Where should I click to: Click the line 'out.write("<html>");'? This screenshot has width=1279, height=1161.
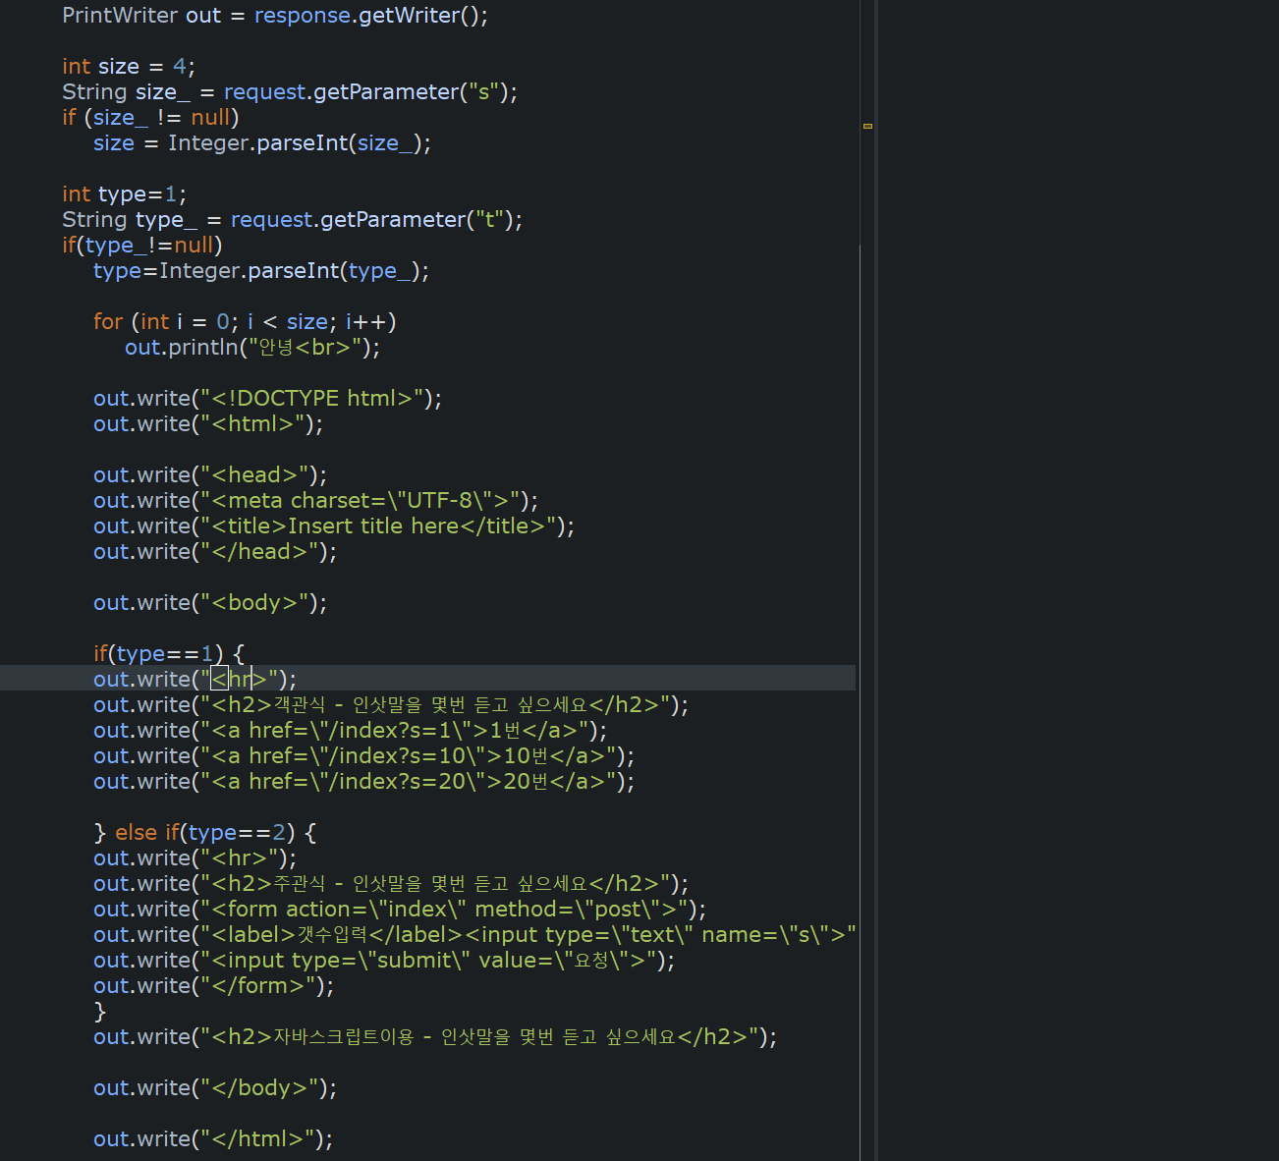click(208, 424)
